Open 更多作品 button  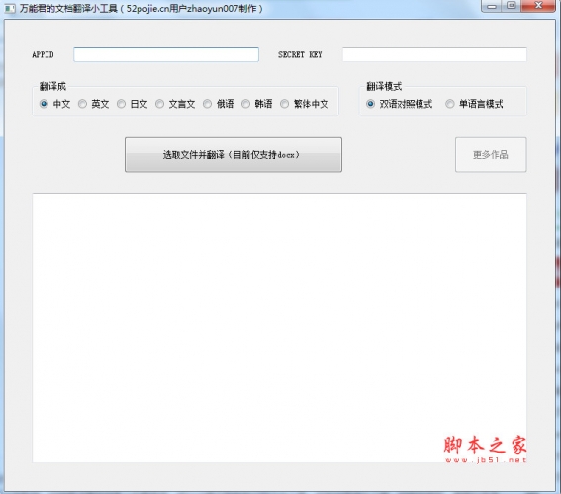[x=491, y=155]
